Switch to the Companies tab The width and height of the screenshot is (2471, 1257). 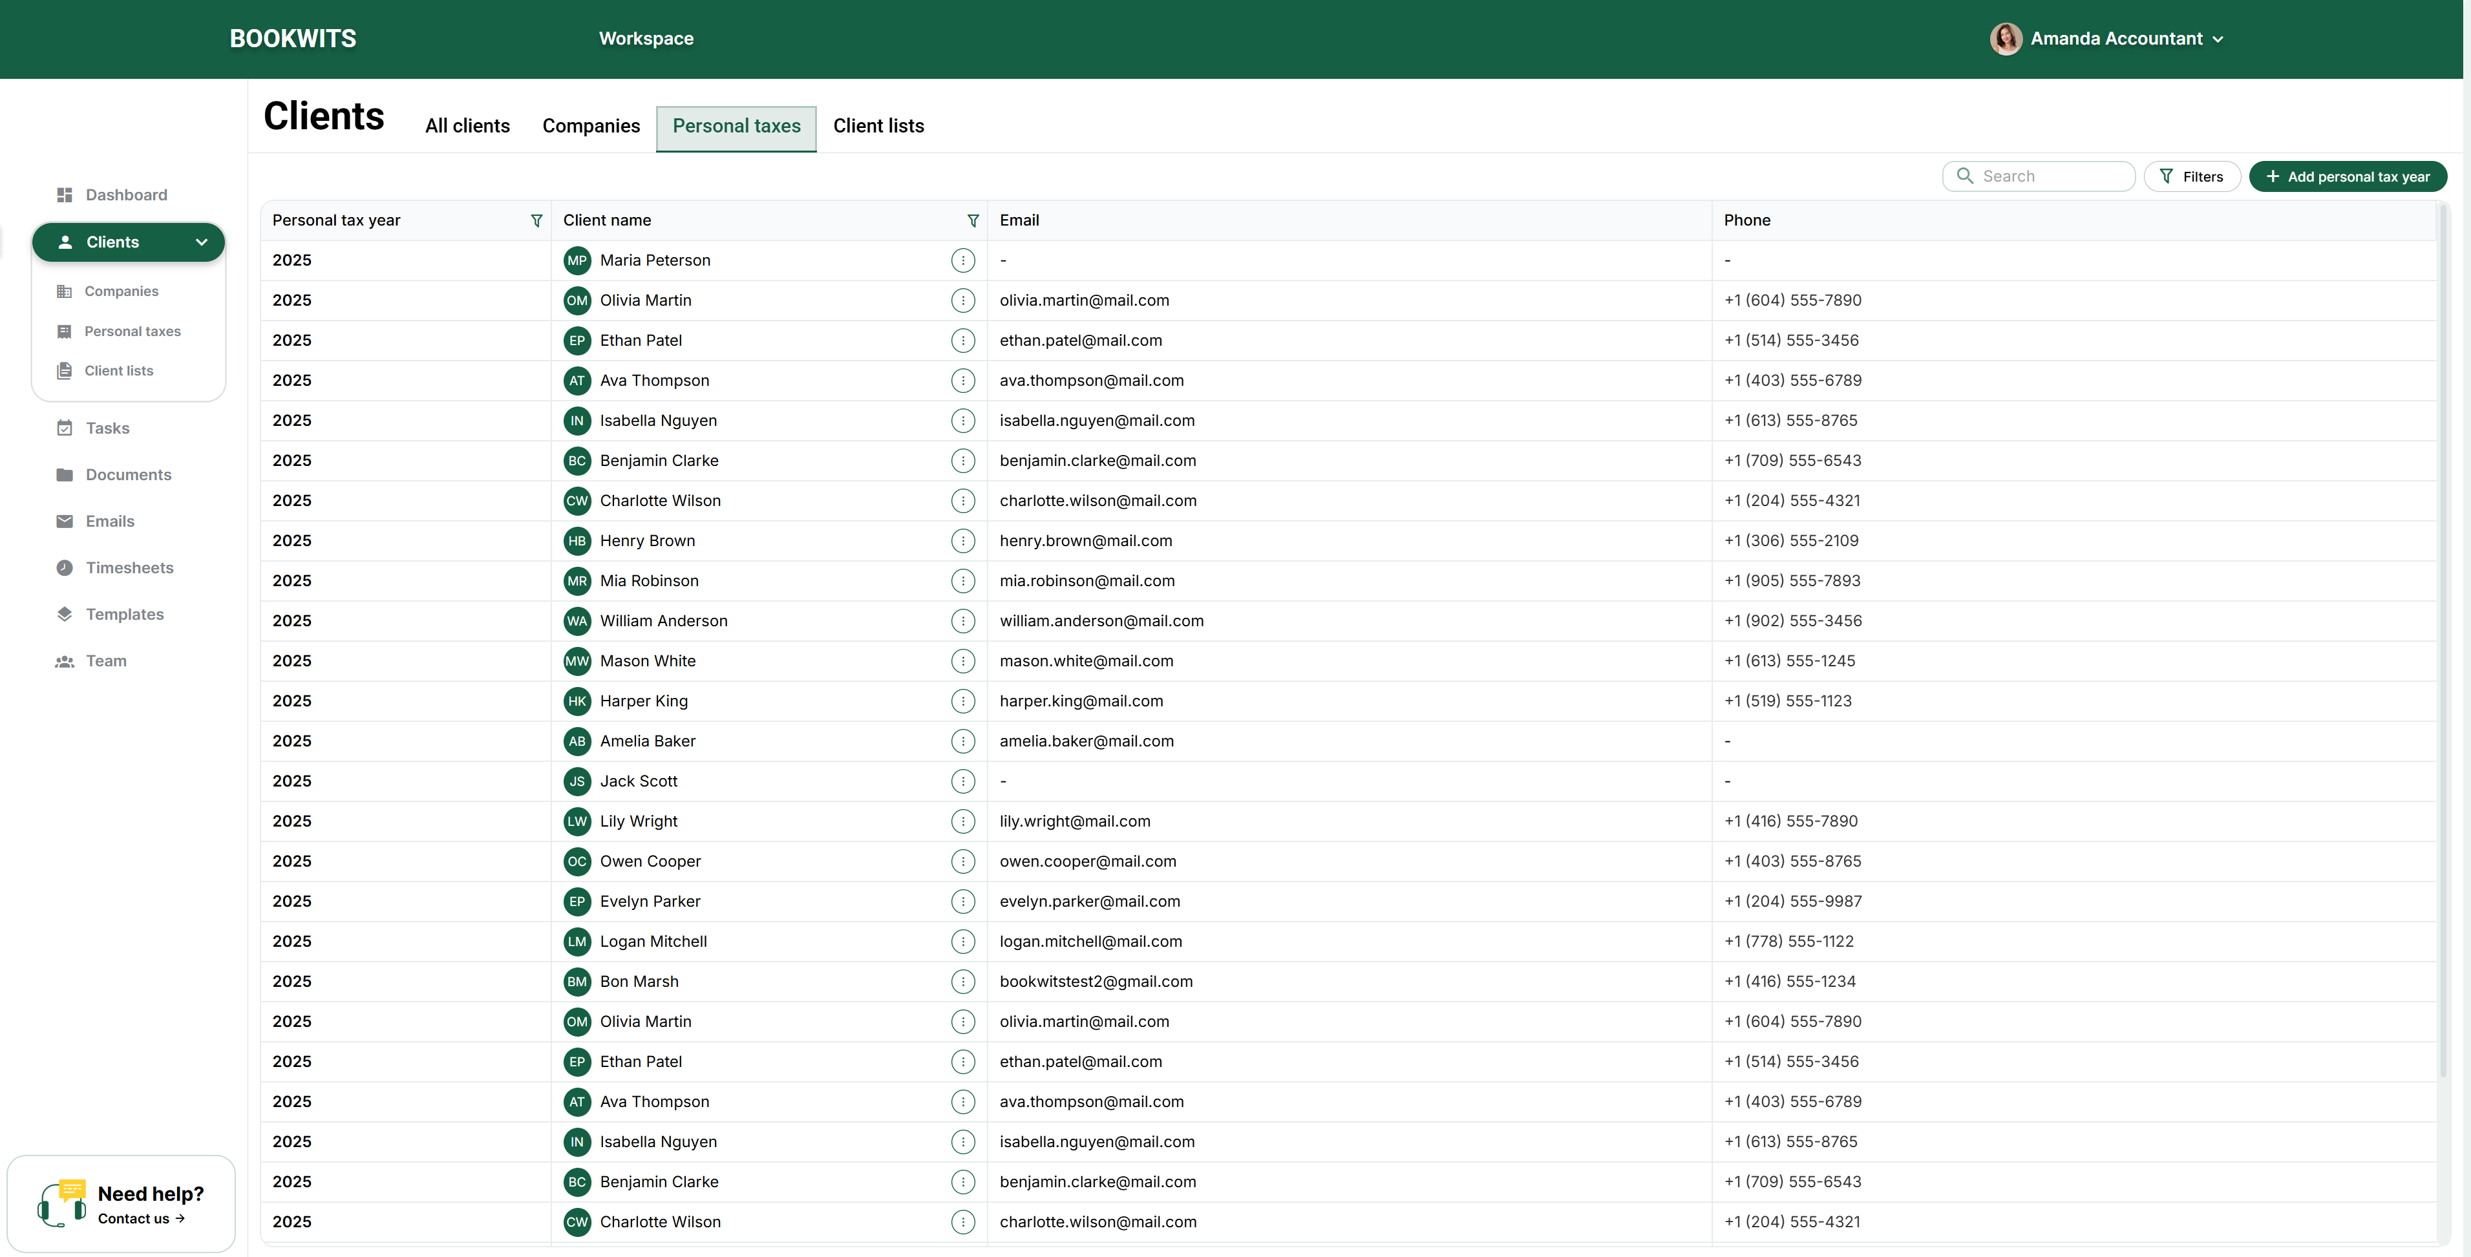[591, 127]
